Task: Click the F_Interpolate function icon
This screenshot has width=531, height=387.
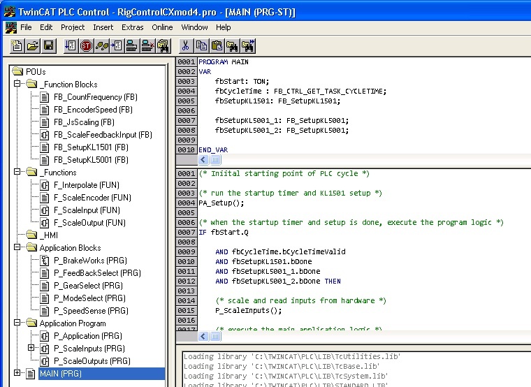Action: [44, 185]
